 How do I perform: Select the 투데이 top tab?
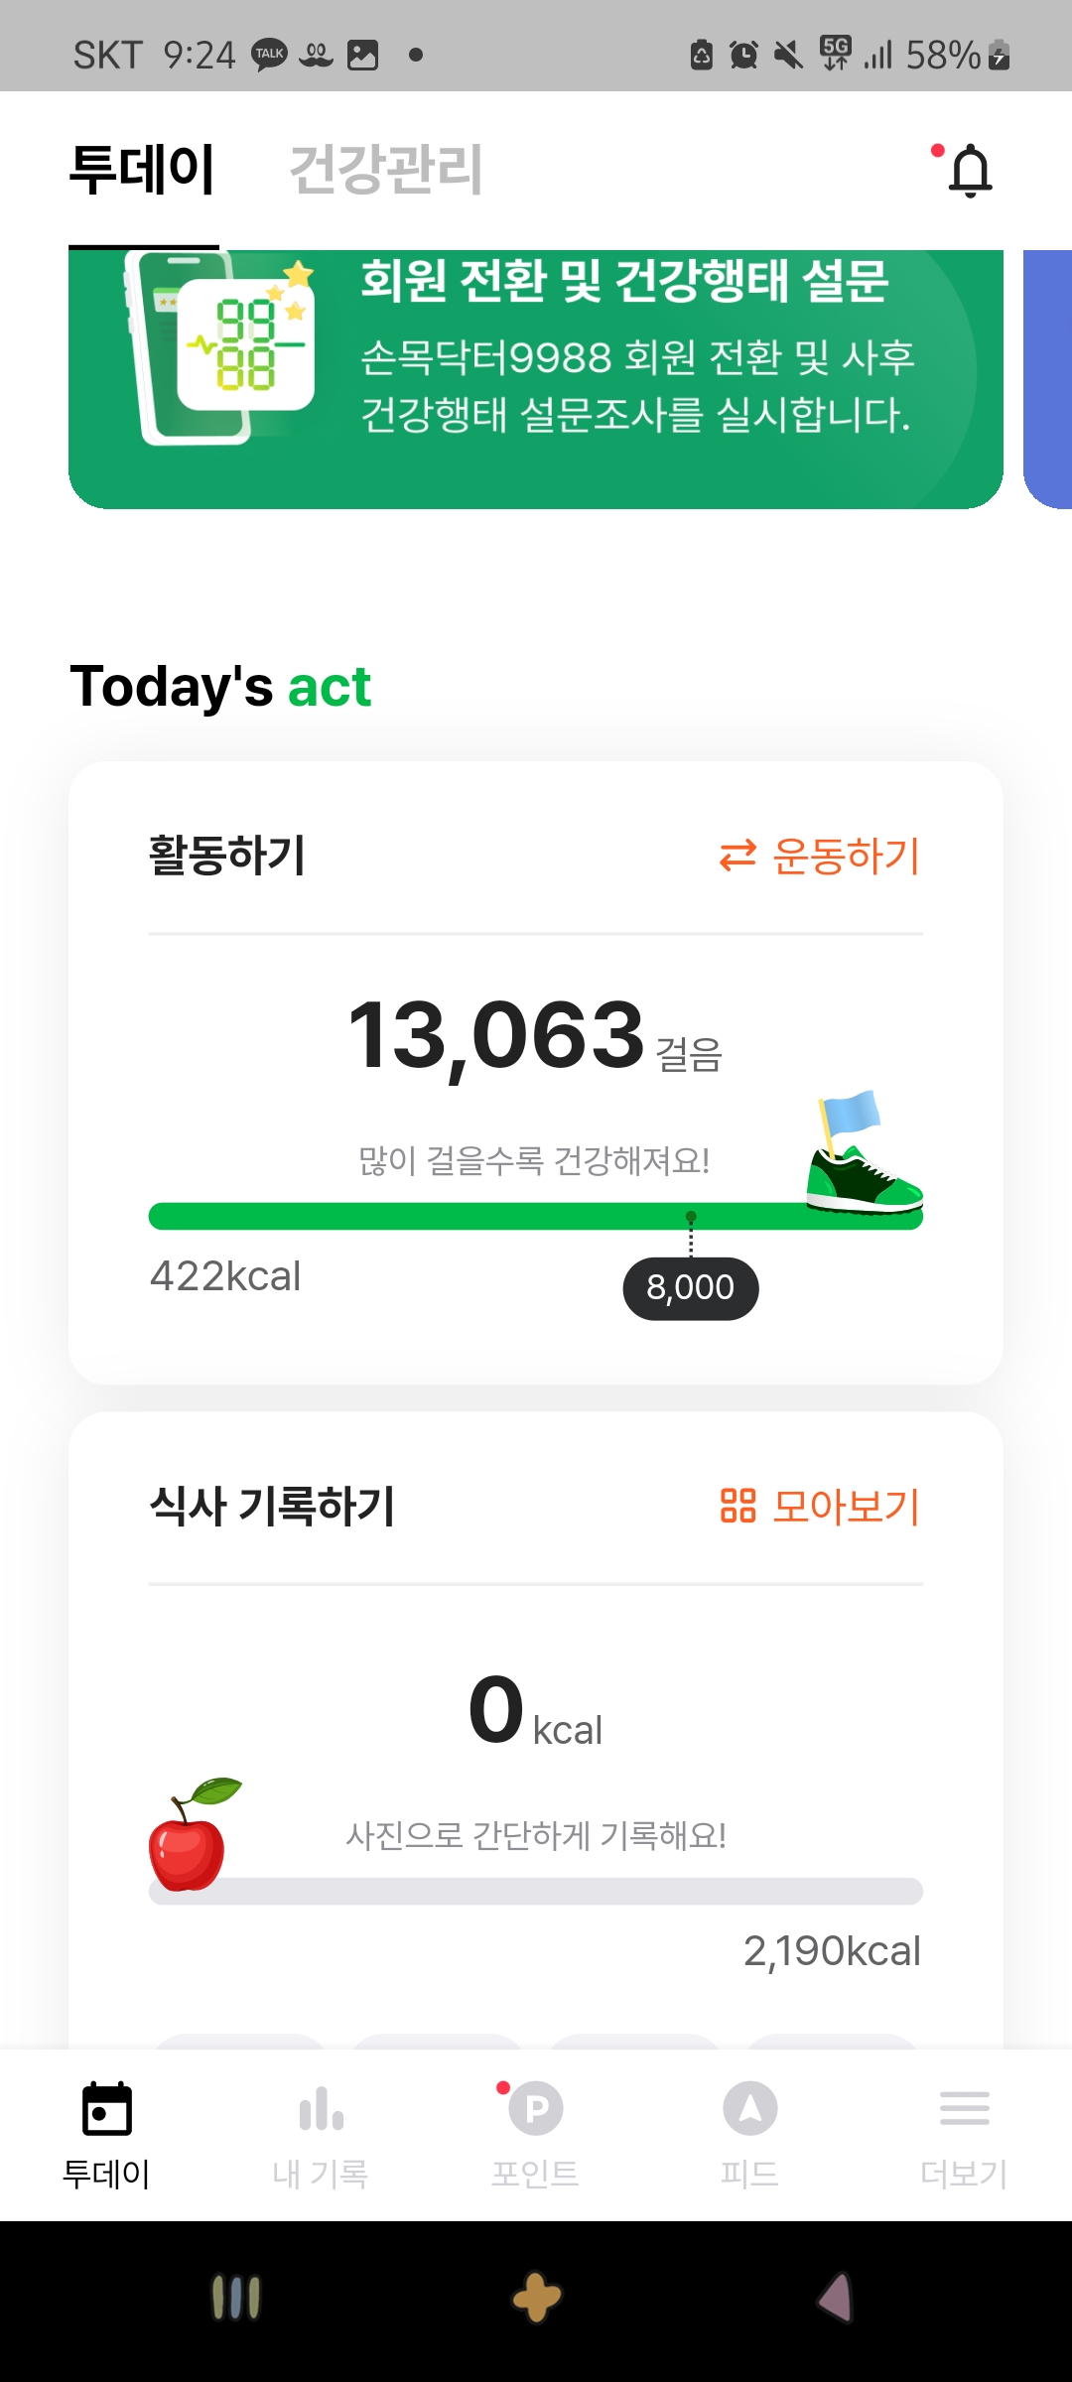(x=143, y=170)
